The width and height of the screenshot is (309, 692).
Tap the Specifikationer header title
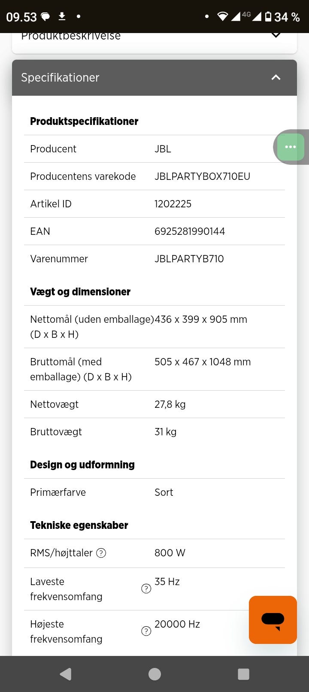(x=60, y=78)
